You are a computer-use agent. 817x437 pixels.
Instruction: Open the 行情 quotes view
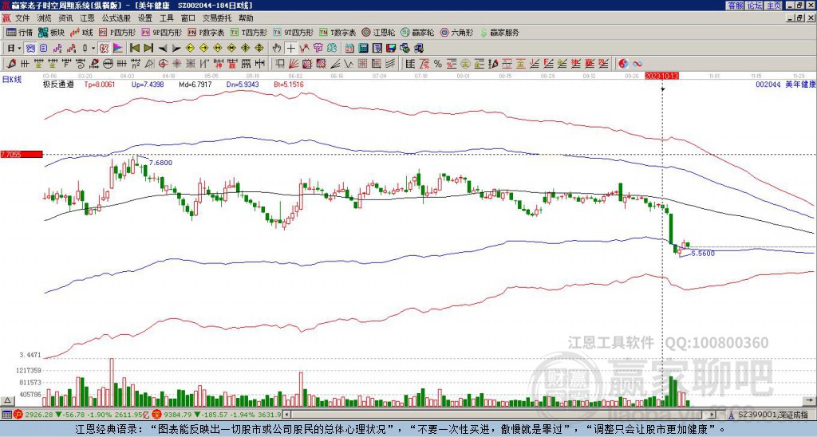[19, 32]
